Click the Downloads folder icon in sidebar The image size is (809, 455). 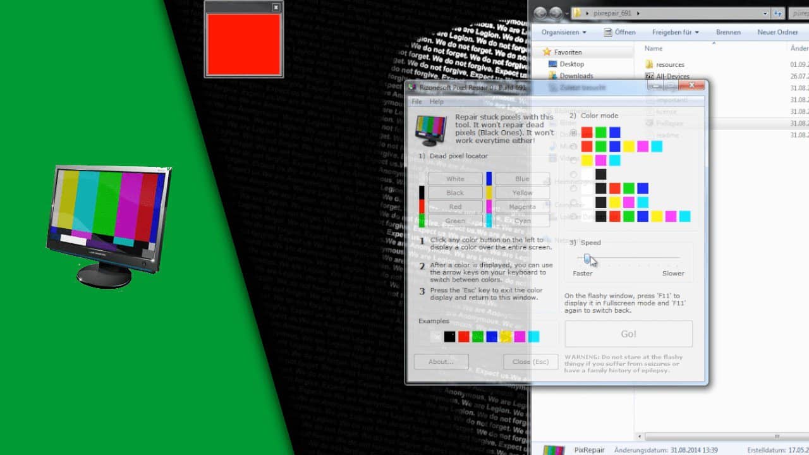click(x=553, y=76)
